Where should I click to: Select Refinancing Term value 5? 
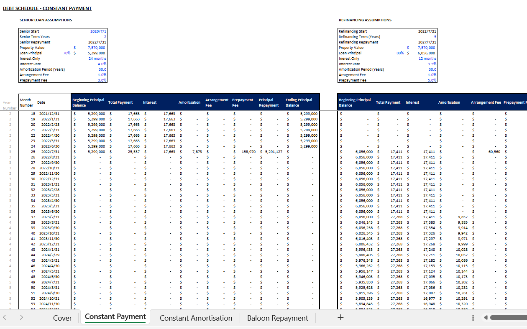pos(435,37)
